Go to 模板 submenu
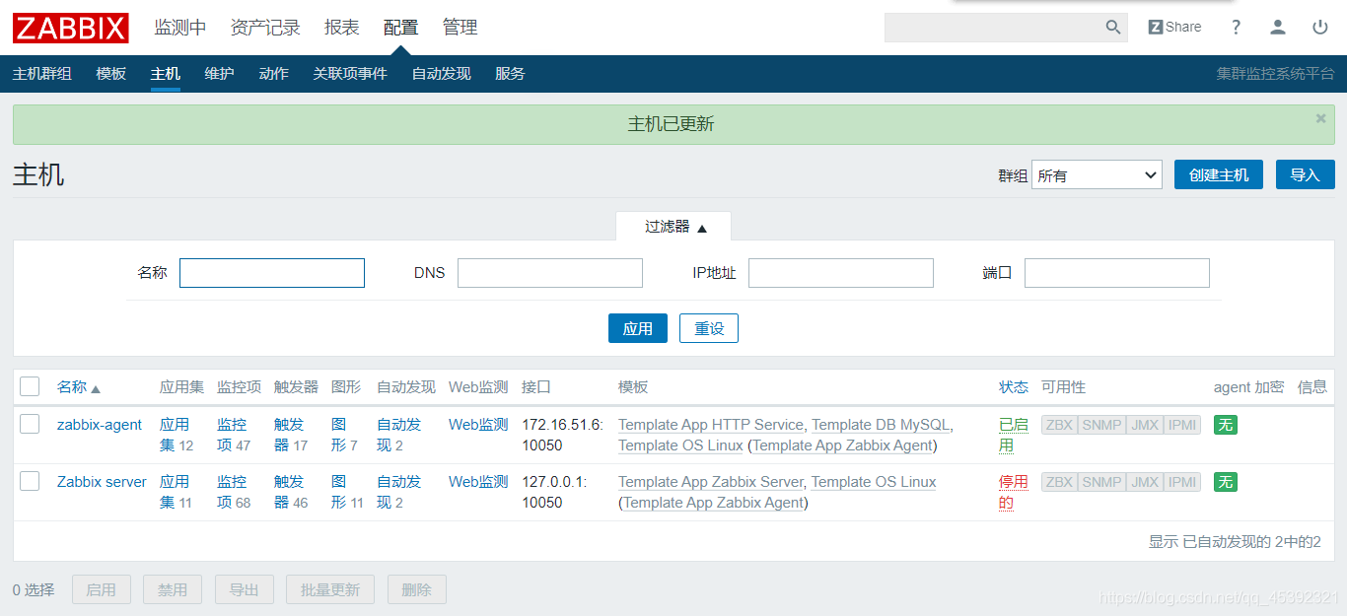This screenshot has width=1347, height=616. tap(111, 74)
